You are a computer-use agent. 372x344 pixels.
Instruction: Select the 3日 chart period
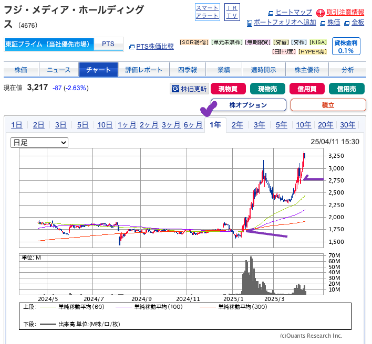coord(60,125)
